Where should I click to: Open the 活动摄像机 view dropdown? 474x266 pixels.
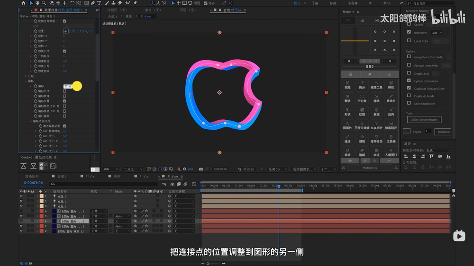[x=304, y=169]
